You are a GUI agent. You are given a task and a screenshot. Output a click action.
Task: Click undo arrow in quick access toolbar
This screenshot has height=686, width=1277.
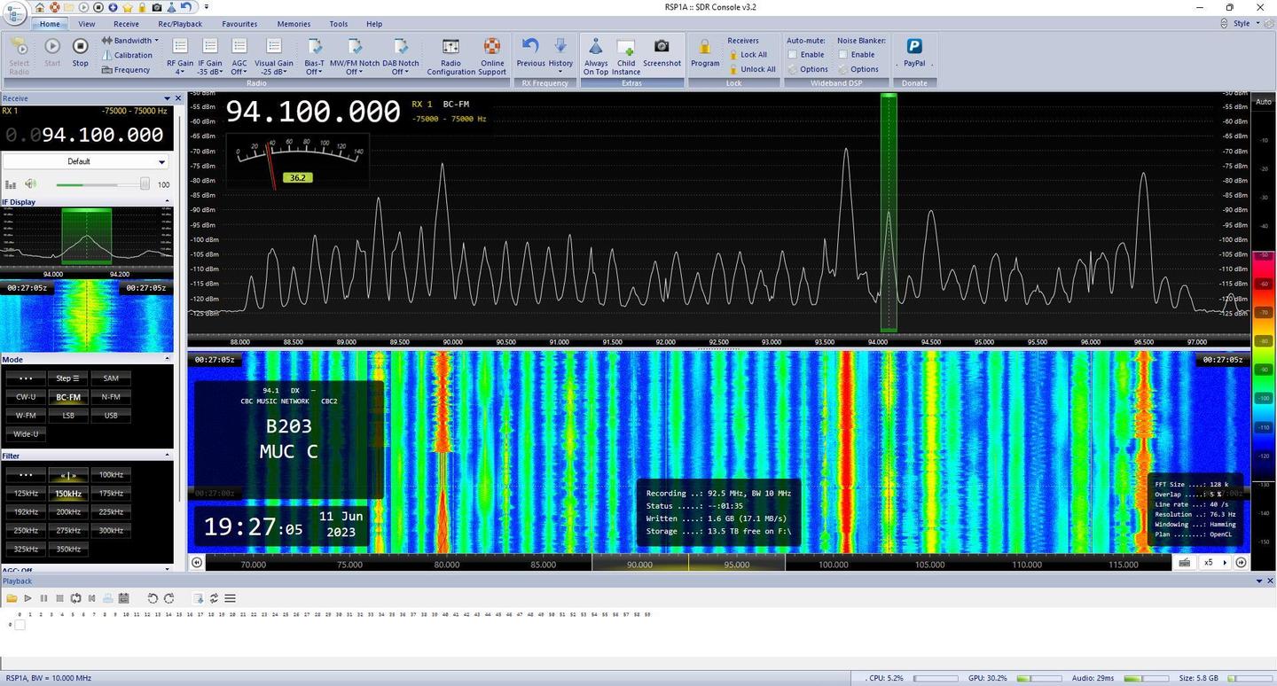[185, 7]
